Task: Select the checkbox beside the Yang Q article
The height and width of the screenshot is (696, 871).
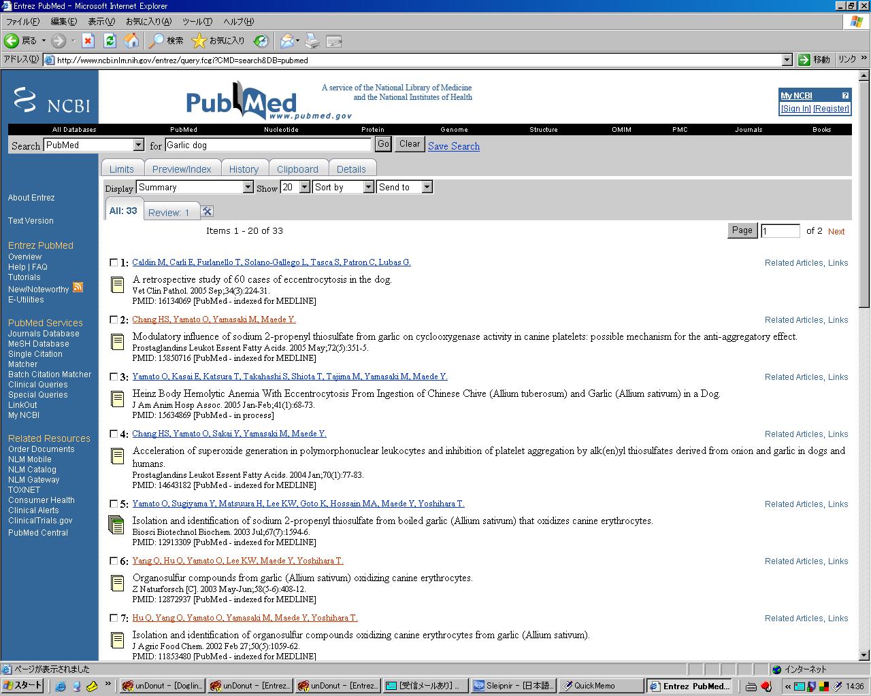Action: pyautogui.click(x=114, y=561)
